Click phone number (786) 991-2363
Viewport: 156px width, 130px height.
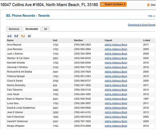82,76
